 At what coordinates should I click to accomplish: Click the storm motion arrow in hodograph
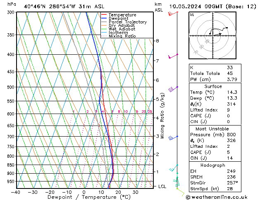click(x=217, y=35)
